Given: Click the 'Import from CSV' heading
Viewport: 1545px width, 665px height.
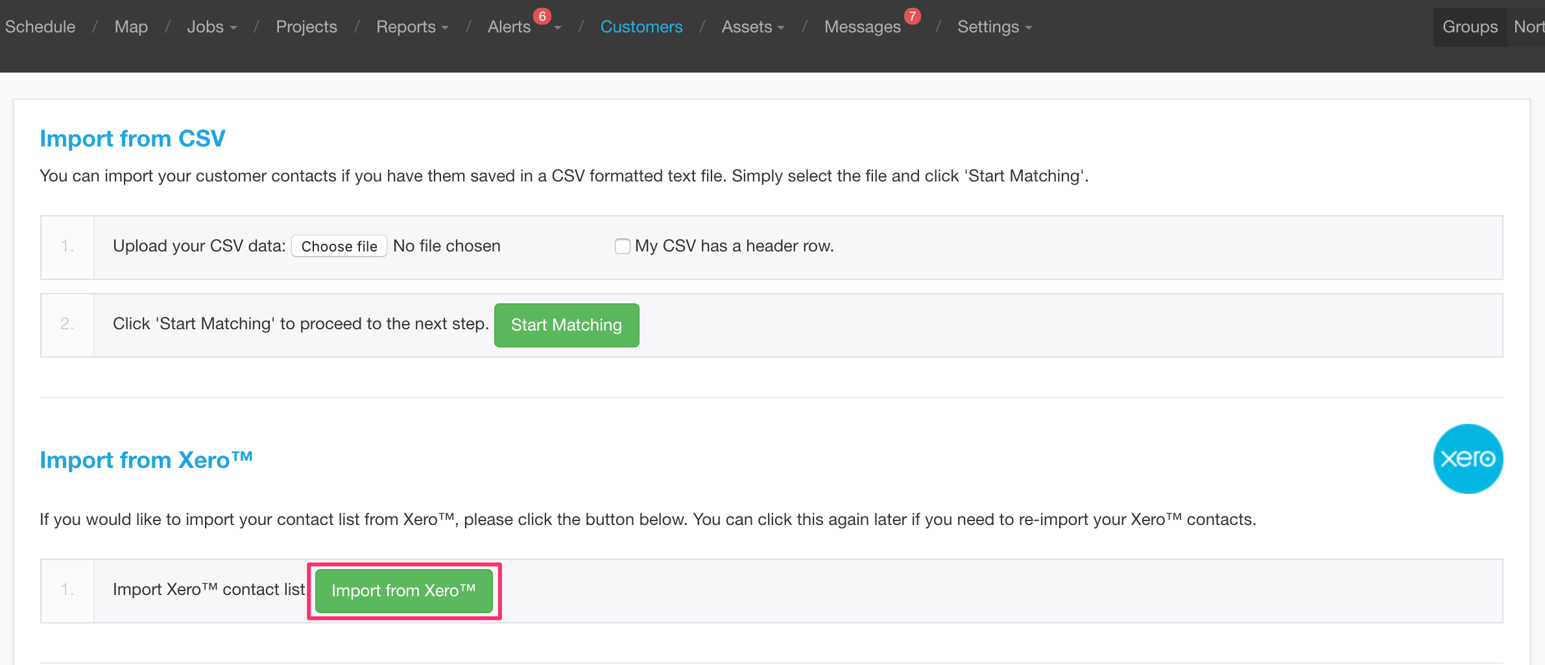Looking at the screenshot, I should coord(132,138).
